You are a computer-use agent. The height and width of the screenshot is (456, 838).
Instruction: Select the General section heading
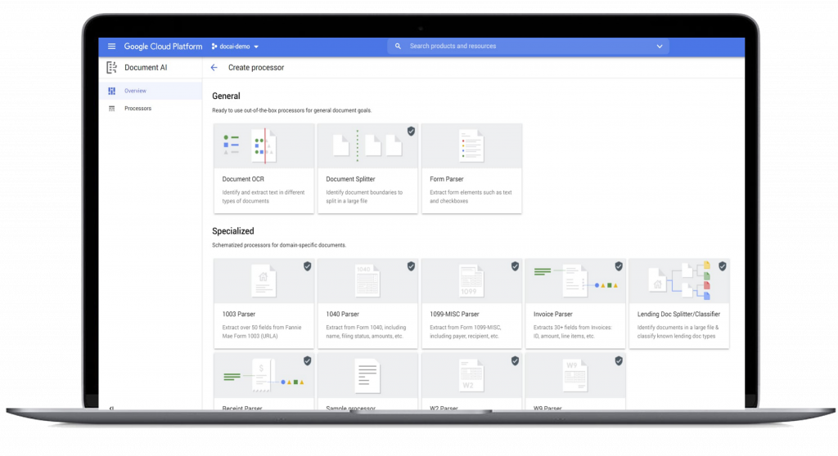click(x=226, y=96)
